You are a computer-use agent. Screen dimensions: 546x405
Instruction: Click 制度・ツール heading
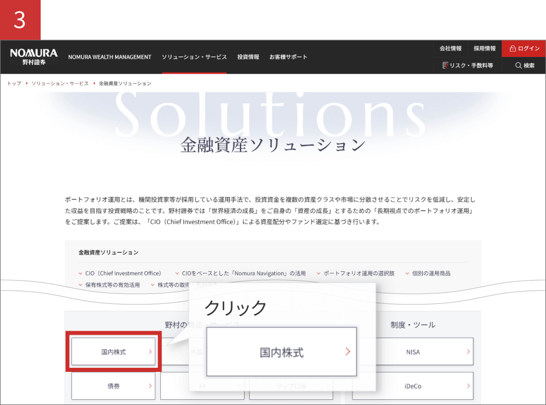pos(412,325)
